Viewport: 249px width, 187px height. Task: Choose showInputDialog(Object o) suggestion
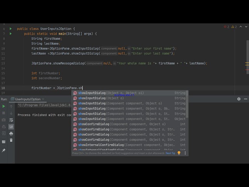[x=129, y=98]
